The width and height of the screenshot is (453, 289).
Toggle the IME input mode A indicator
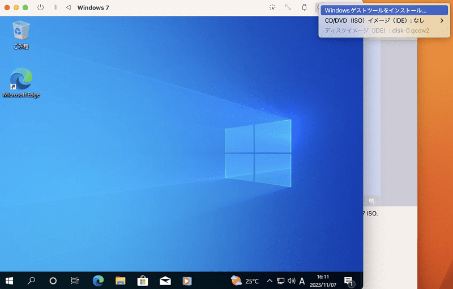tap(302, 281)
